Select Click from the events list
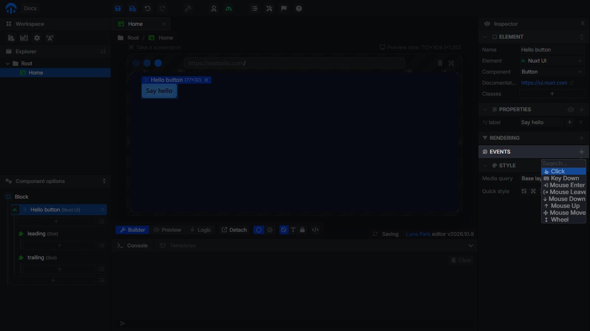The width and height of the screenshot is (590, 331). (564, 171)
